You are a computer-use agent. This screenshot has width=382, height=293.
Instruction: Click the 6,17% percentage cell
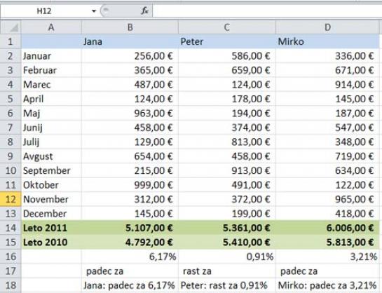click(130, 257)
